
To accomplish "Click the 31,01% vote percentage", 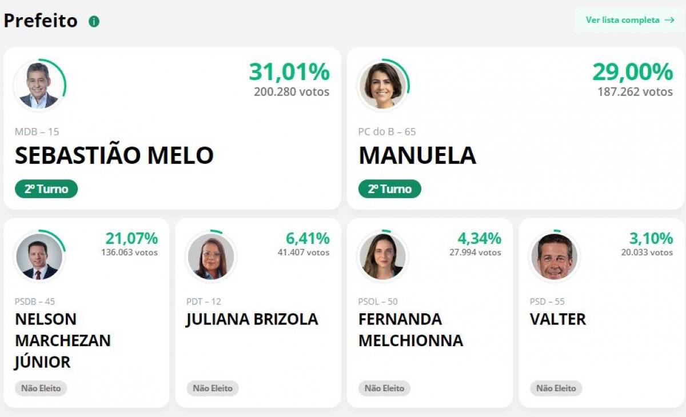I will point(289,72).
